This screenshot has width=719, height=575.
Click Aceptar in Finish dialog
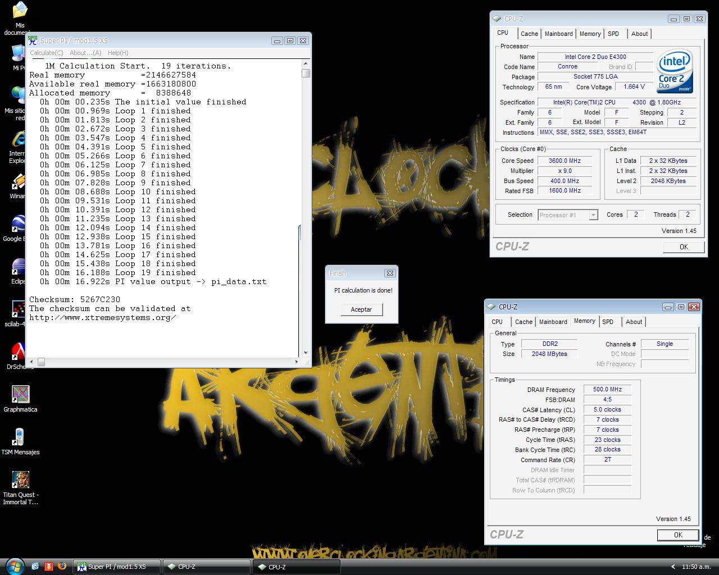[x=361, y=309]
